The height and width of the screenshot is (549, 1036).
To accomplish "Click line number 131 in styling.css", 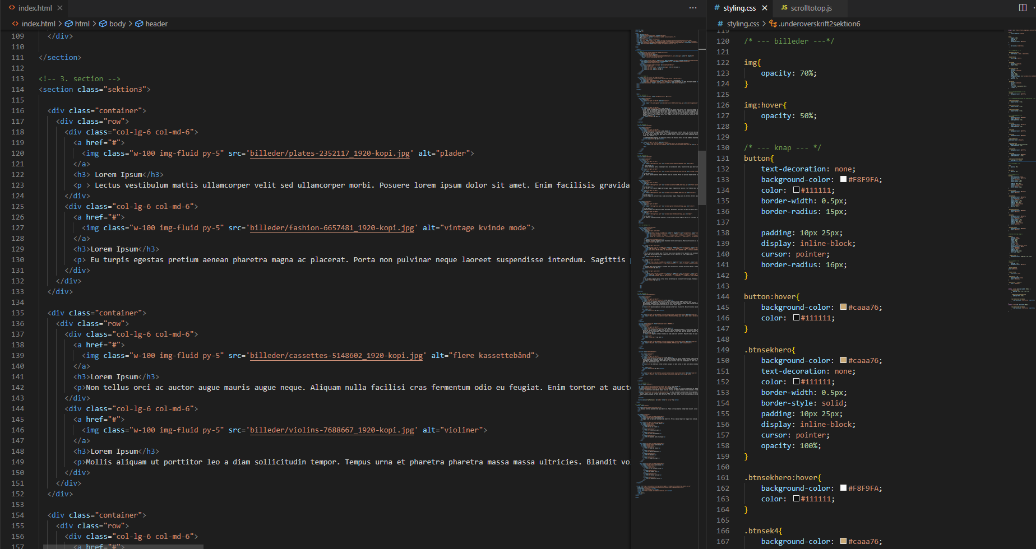I will pyautogui.click(x=723, y=159).
